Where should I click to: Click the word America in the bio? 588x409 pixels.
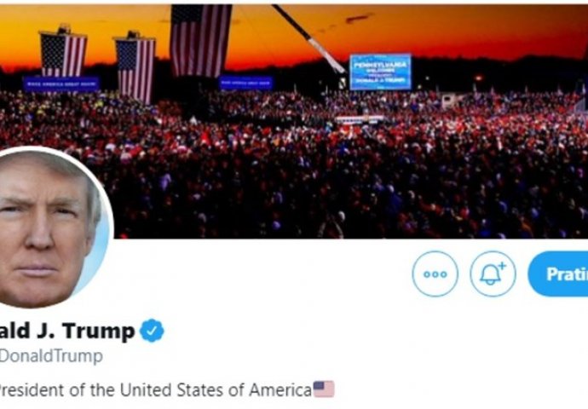coord(280,390)
